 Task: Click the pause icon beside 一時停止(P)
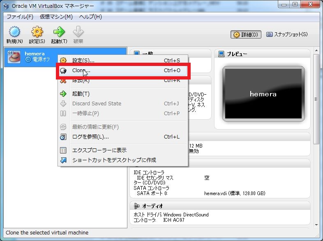coord(63,114)
